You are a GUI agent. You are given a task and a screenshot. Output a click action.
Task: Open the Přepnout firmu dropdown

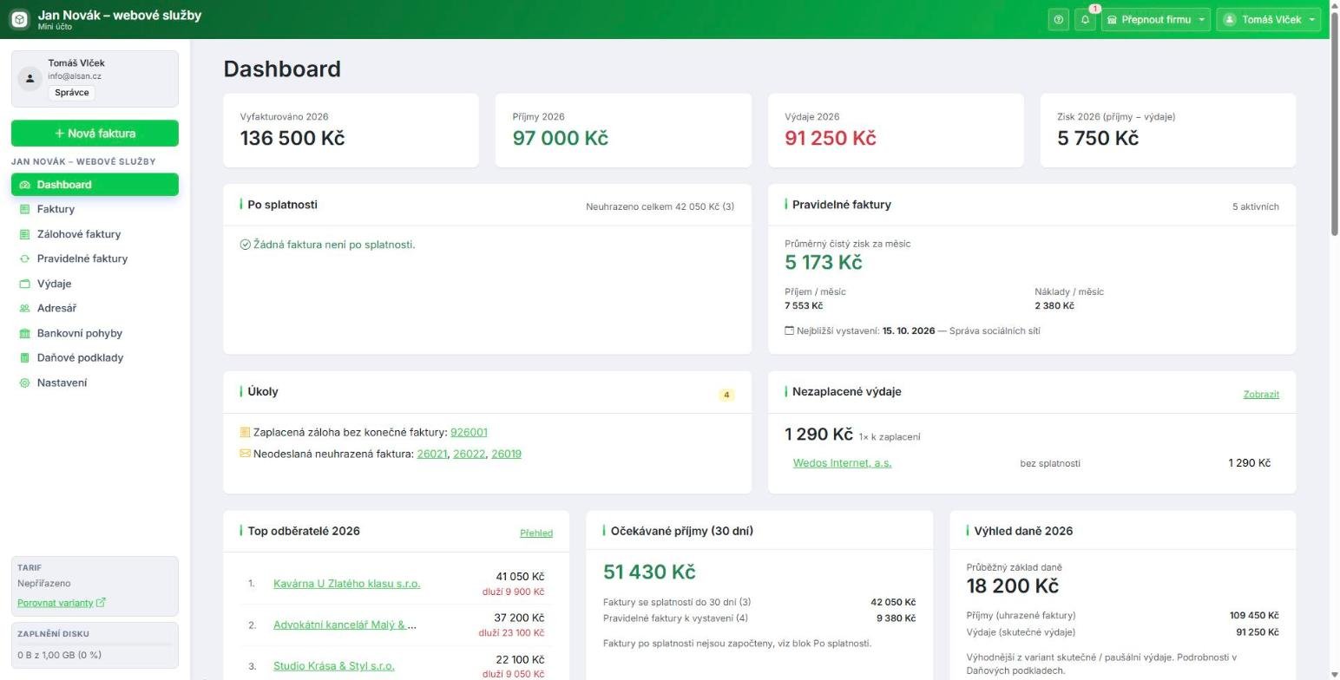coord(1155,19)
